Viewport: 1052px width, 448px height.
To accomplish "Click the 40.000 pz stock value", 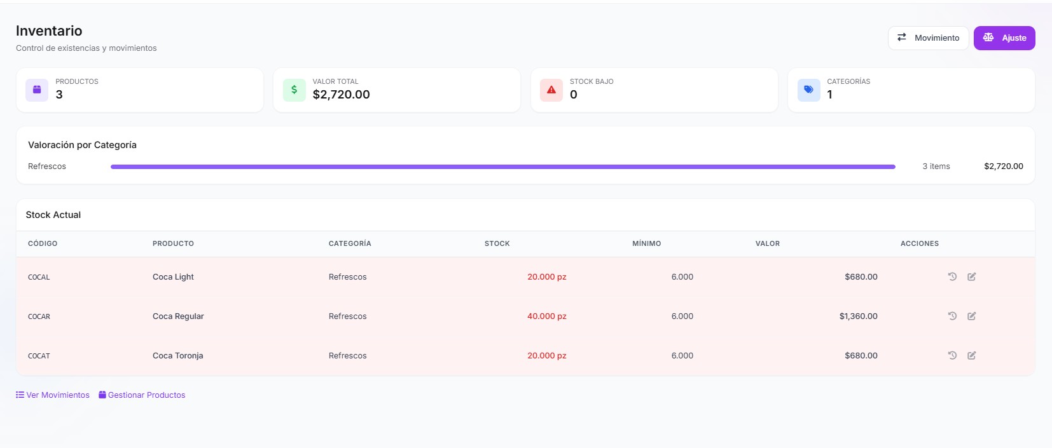I will coord(547,316).
